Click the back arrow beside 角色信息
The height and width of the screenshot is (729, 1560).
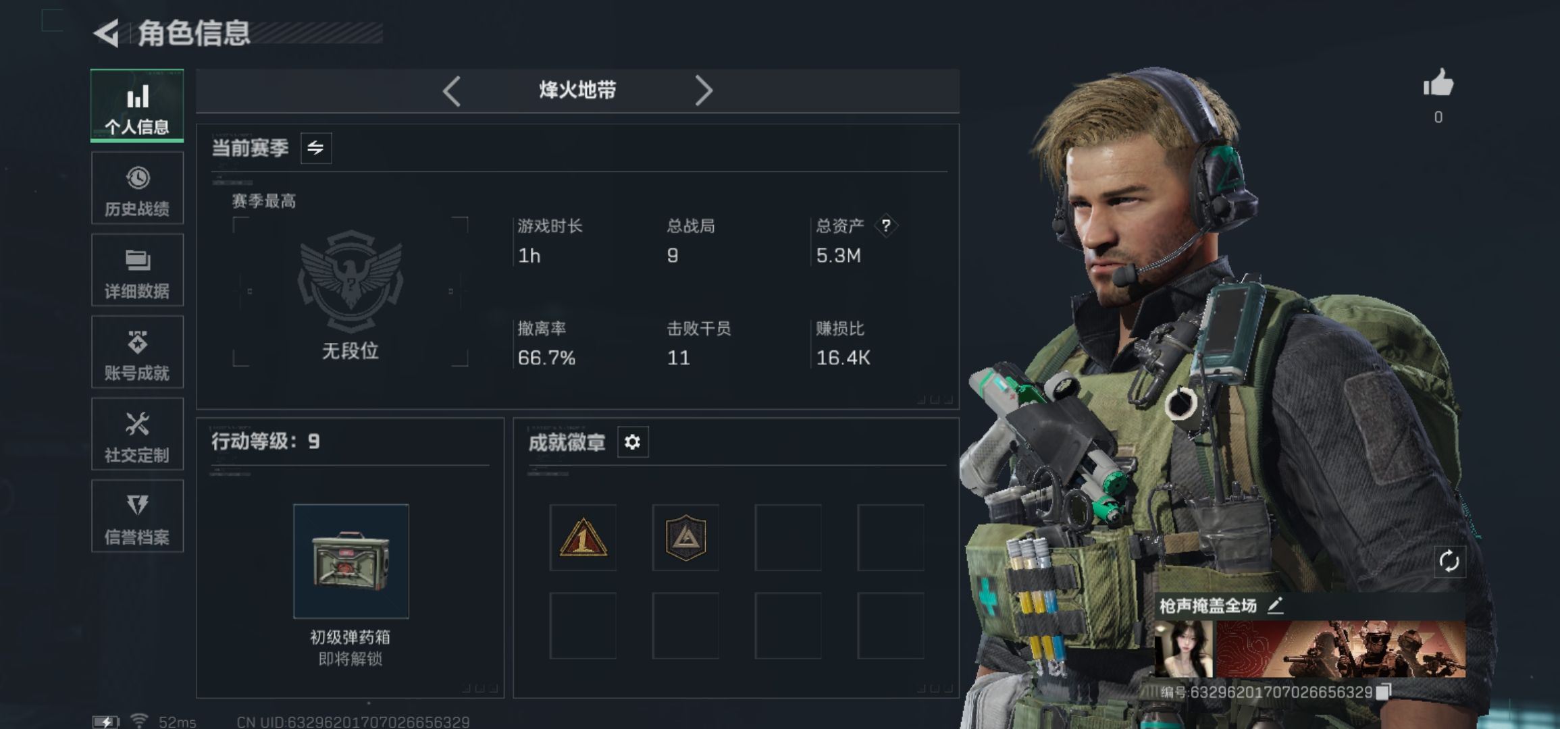coord(107,33)
